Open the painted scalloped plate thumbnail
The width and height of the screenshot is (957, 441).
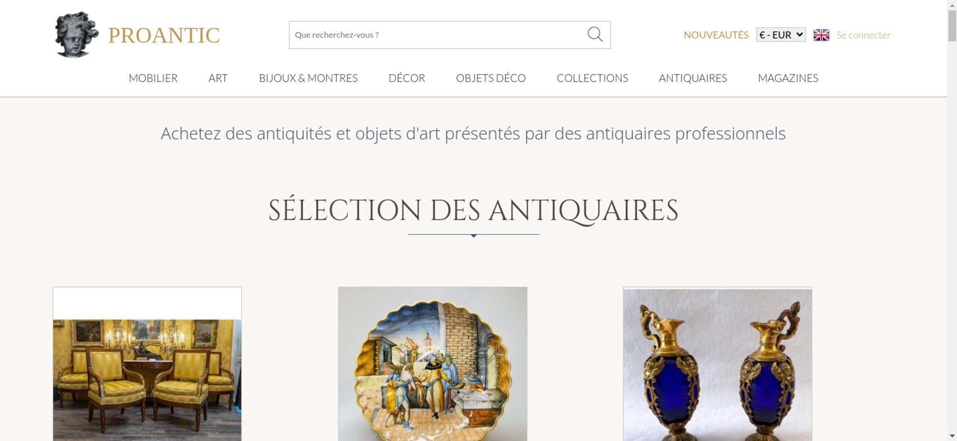[x=433, y=364]
